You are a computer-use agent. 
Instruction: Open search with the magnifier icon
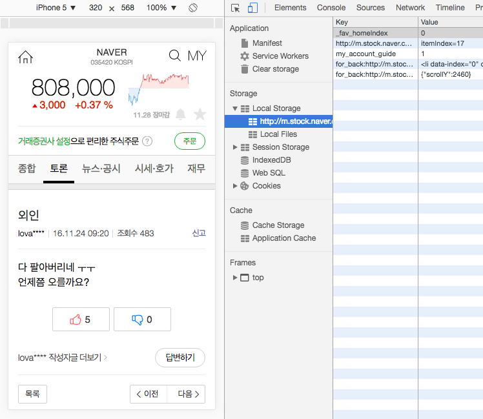point(174,56)
